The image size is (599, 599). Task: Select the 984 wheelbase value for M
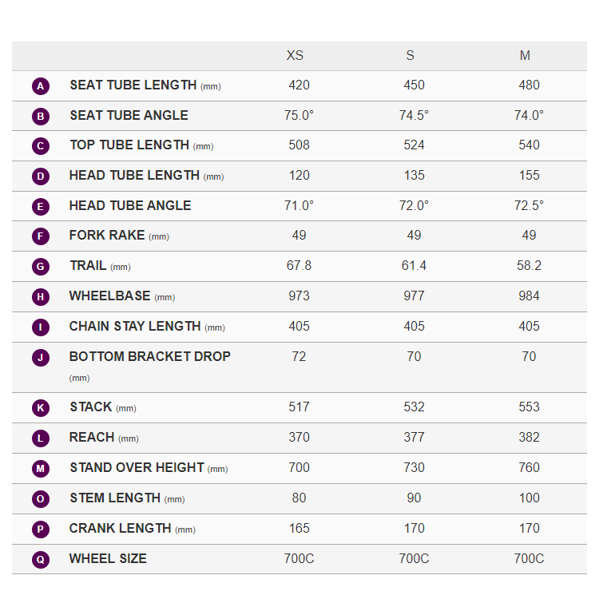click(x=529, y=296)
